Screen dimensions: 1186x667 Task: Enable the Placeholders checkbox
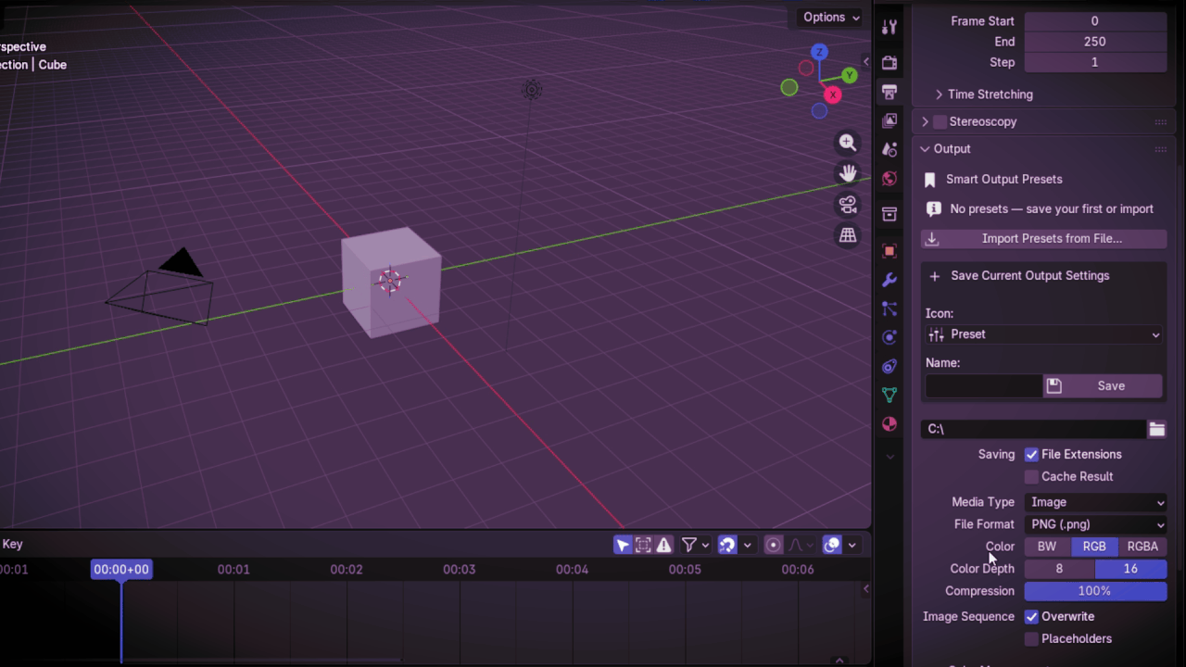coord(1031,639)
